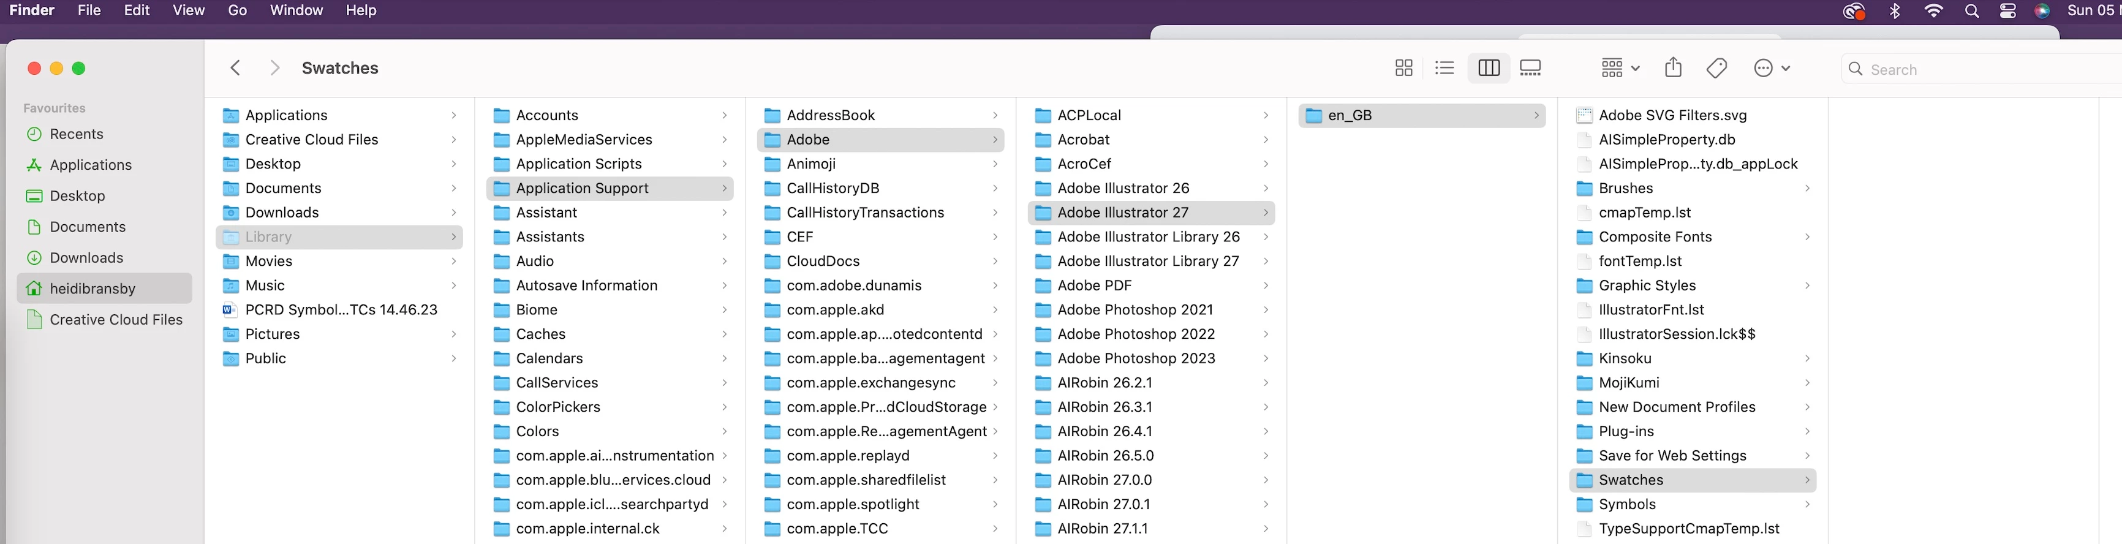Expand the Movies folder chevron
This screenshot has width=2122, height=544.
click(x=453, y=262)
